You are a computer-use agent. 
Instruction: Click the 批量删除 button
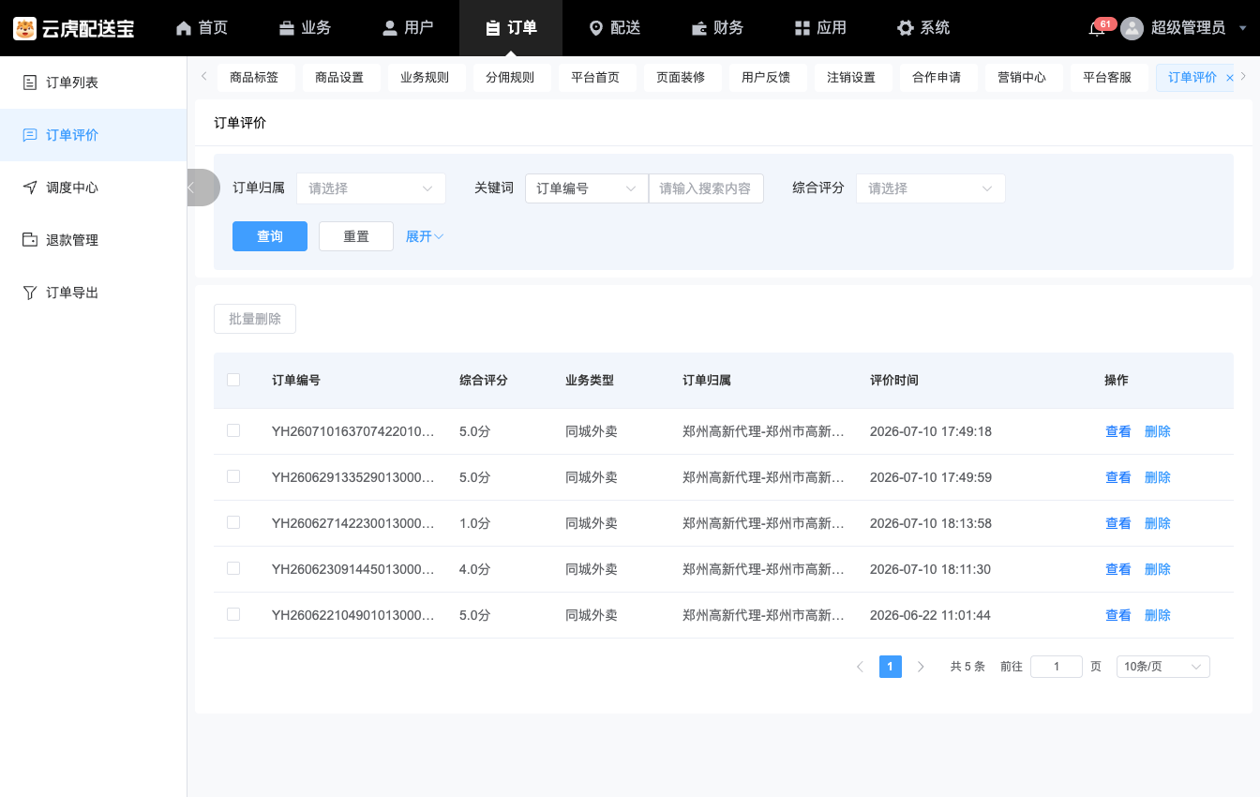(255, 319)
